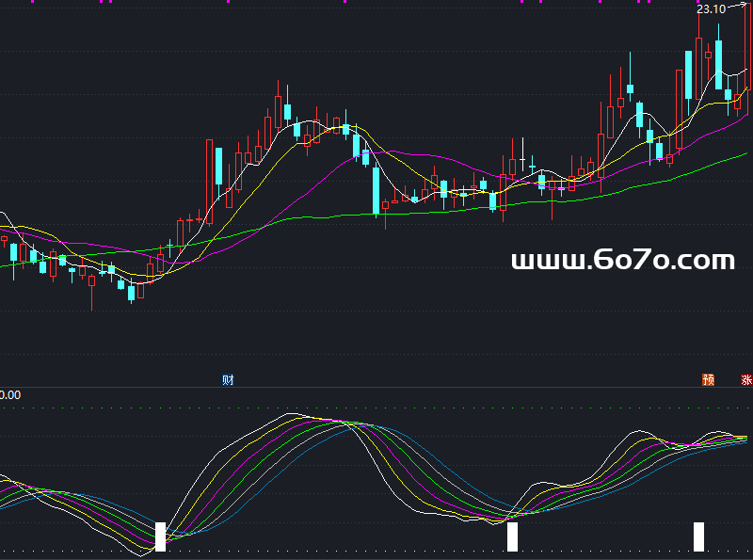Click the big cyan drop candlestick mid-chart

click(376, 190)
